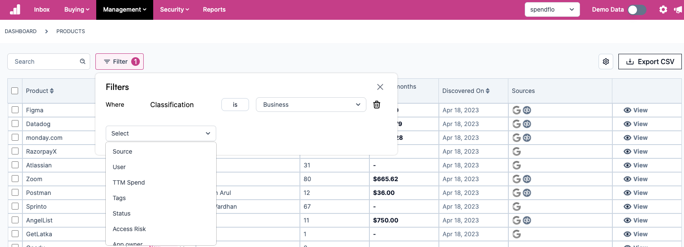The width and height of the screenshot is (684, 247).
Task: Click Google source icon in Datadog row
Action: tap(517, 124)
